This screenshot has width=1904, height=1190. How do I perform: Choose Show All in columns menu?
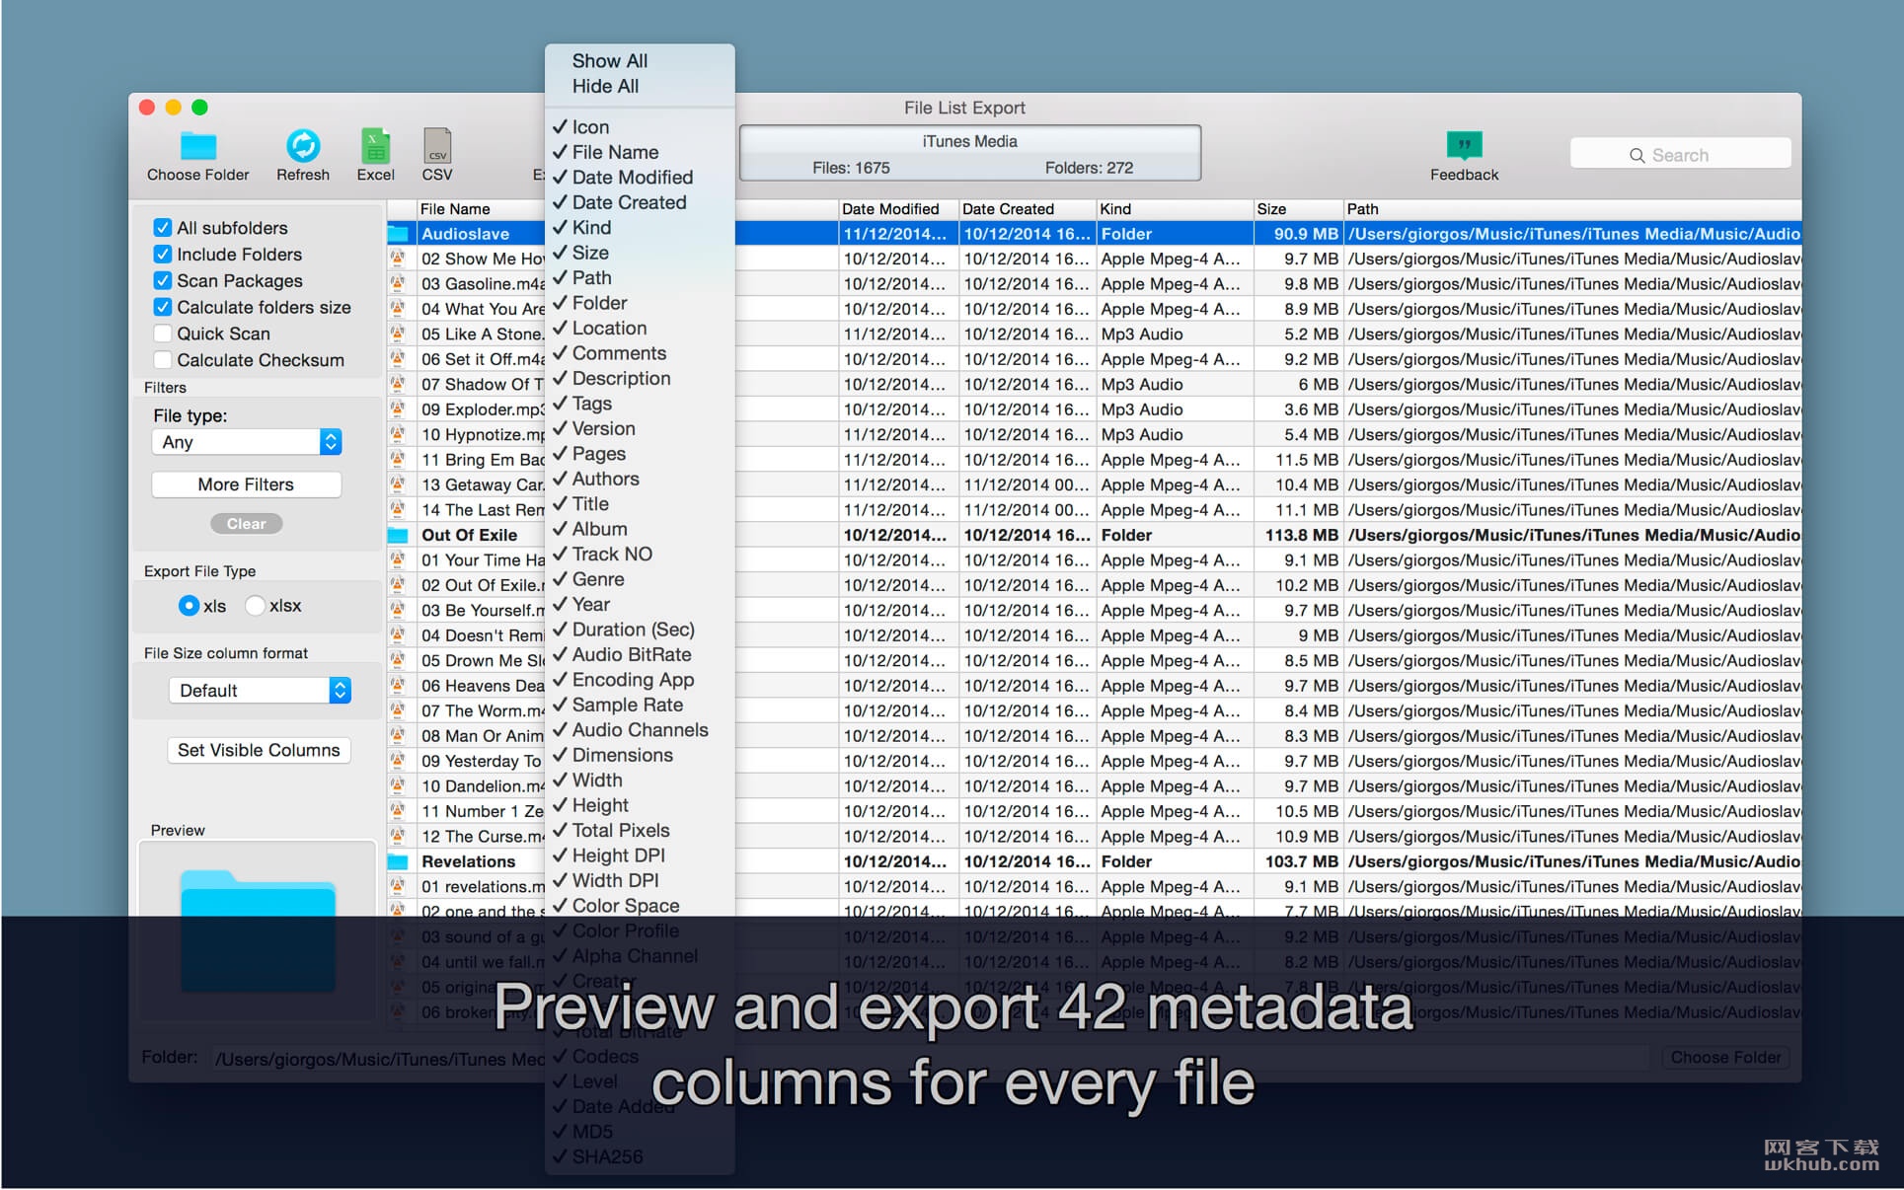[x=610, y=61]
